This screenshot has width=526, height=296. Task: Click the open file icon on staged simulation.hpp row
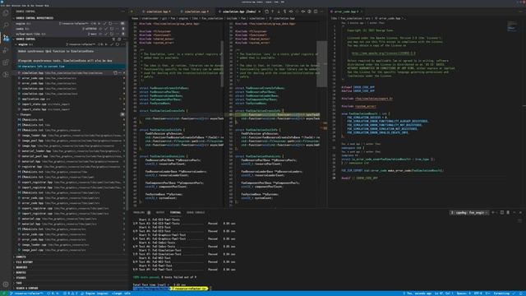tap(115, 73)
